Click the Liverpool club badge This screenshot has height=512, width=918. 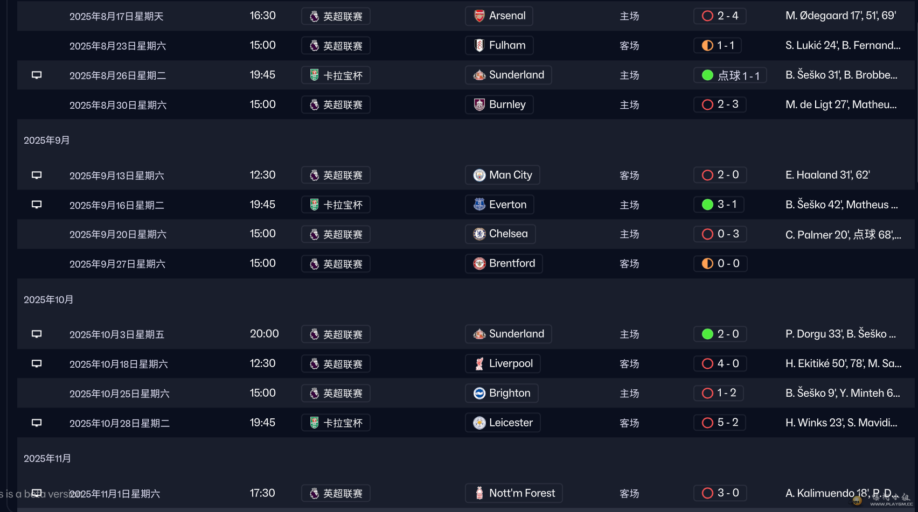479,364
